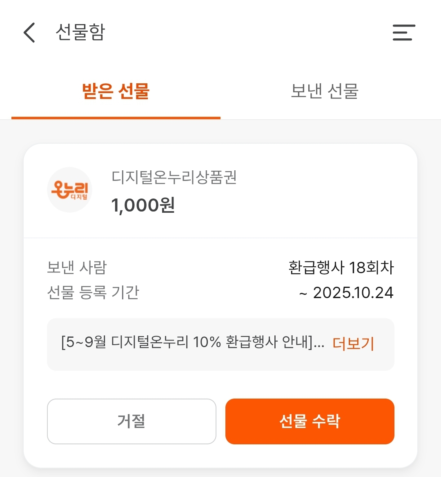Click the 선물 등록 기간 label
Viewport: 441px width, 477px height.
pyautogui.click(x=93, y=293)
